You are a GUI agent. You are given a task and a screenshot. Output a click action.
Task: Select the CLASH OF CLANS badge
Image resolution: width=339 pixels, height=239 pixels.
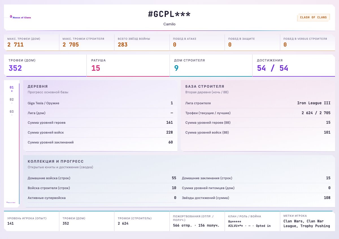point(313,17)
